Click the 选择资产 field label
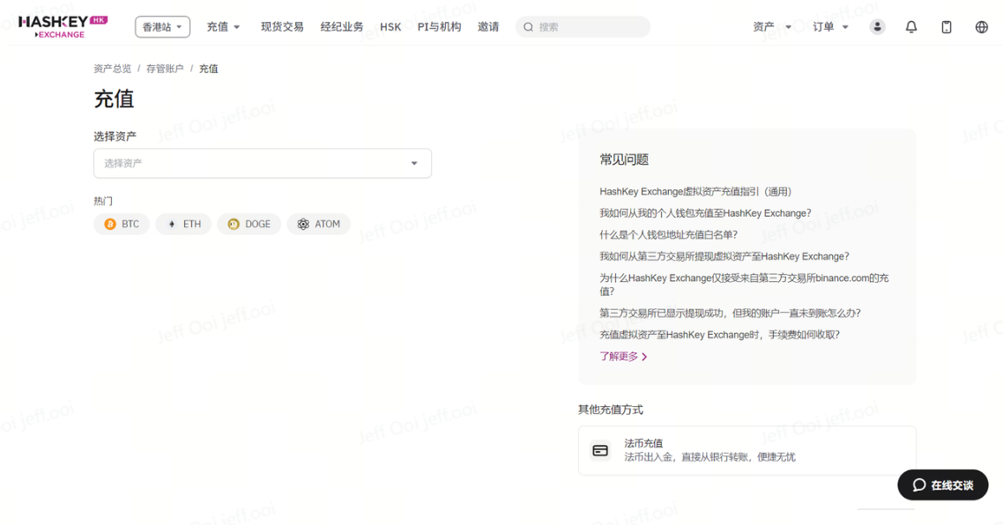1003x525 pixels. coord(115,137)
